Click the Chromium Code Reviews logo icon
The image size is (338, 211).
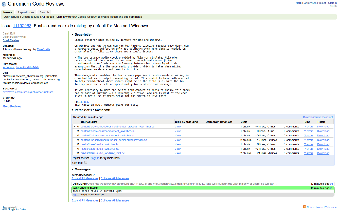4,4
